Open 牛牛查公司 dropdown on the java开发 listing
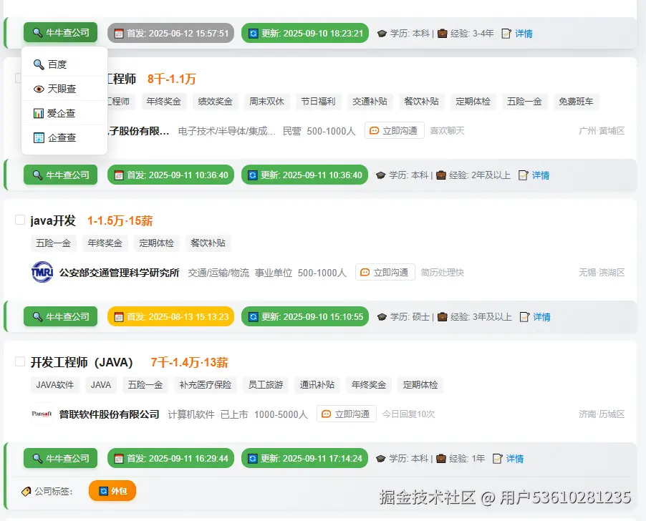Viewport: 646px width, 521px height. [x=60, y=316]
